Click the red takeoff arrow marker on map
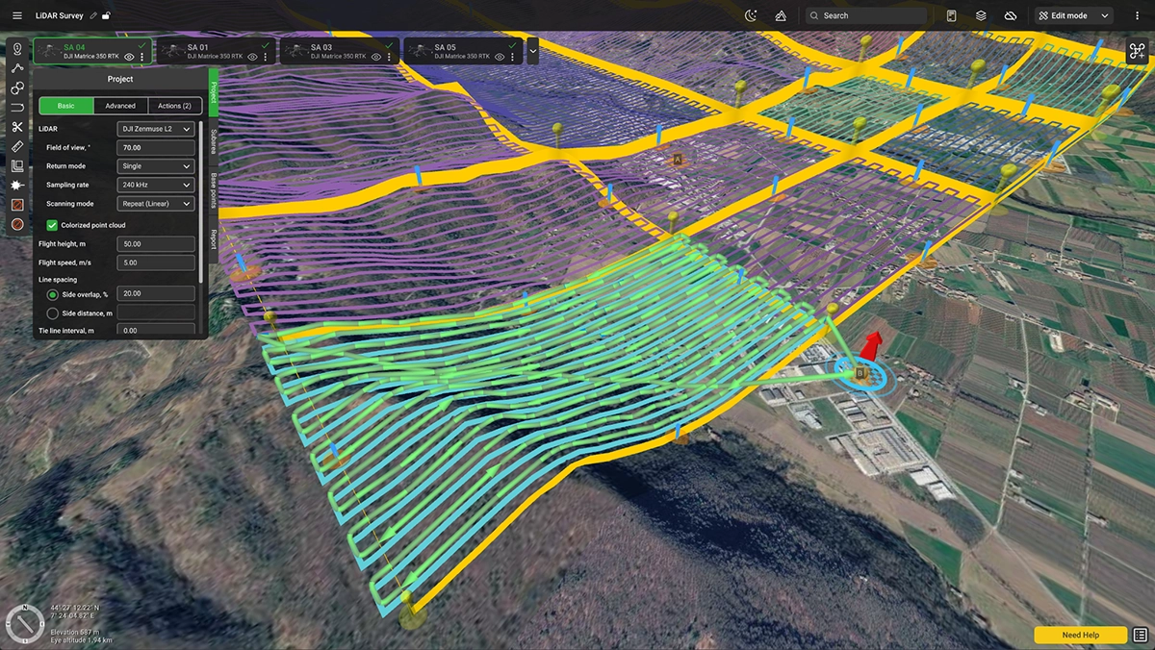Screen dimensions: 1155x650 pyautogui.click(x=871, y=344)
